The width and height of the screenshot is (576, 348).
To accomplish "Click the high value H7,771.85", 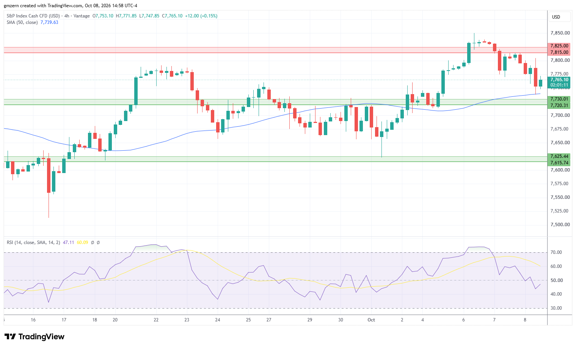I will [x=126, y=16].
